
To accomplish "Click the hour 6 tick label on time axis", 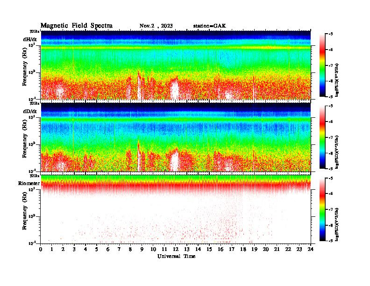I will point(108,250).
